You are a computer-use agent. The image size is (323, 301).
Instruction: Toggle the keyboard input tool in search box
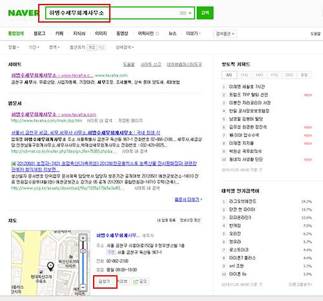[183, 13]
